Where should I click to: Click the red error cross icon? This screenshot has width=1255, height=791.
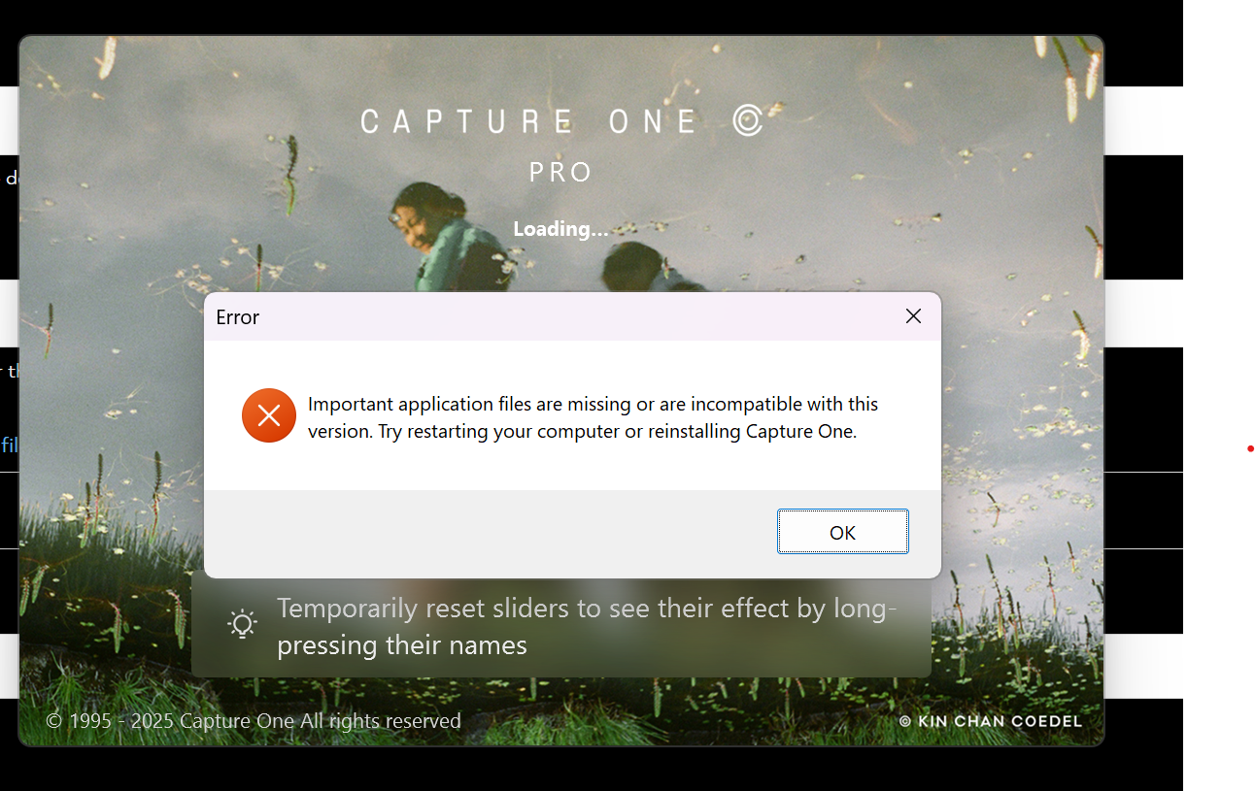[x=269, y=415]
